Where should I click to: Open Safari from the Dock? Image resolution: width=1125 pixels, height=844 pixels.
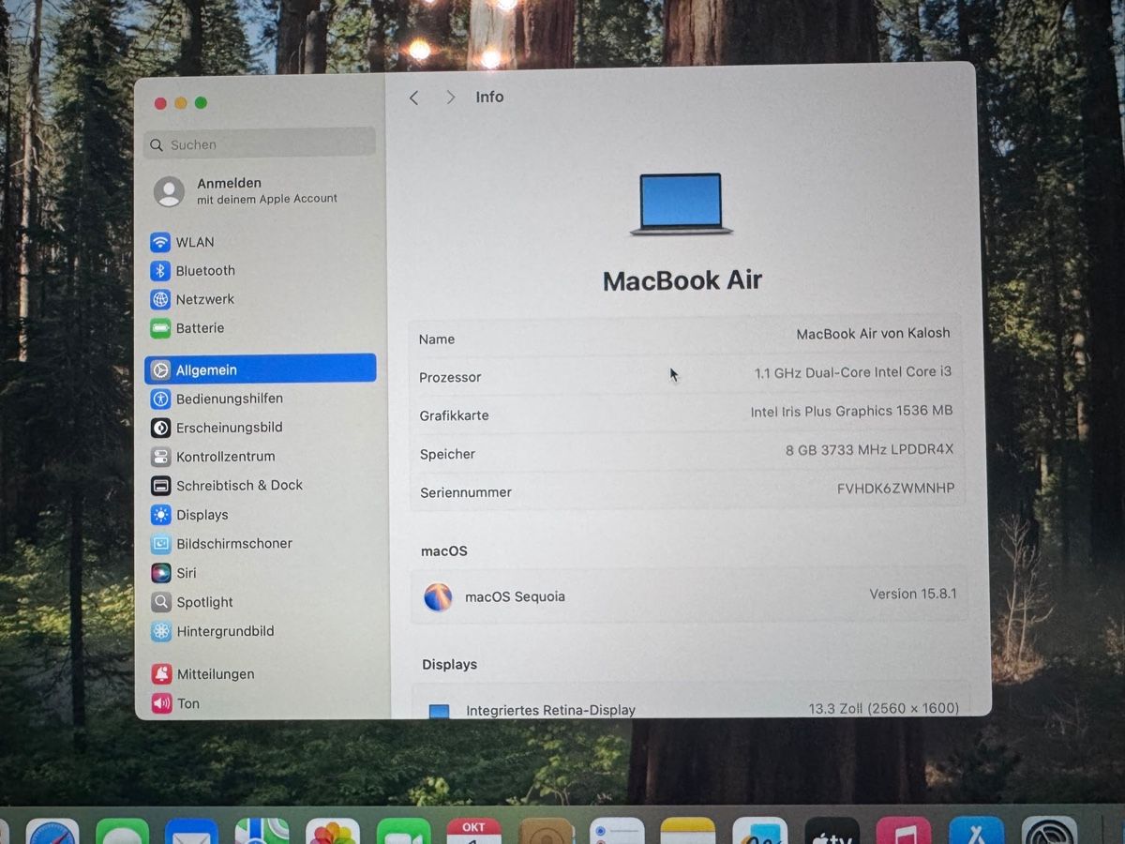coord(52,832)
